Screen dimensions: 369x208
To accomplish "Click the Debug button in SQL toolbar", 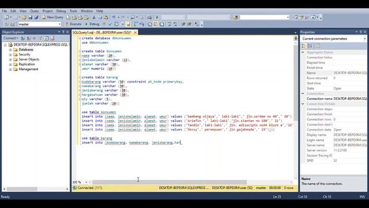I will pos(92,24).
